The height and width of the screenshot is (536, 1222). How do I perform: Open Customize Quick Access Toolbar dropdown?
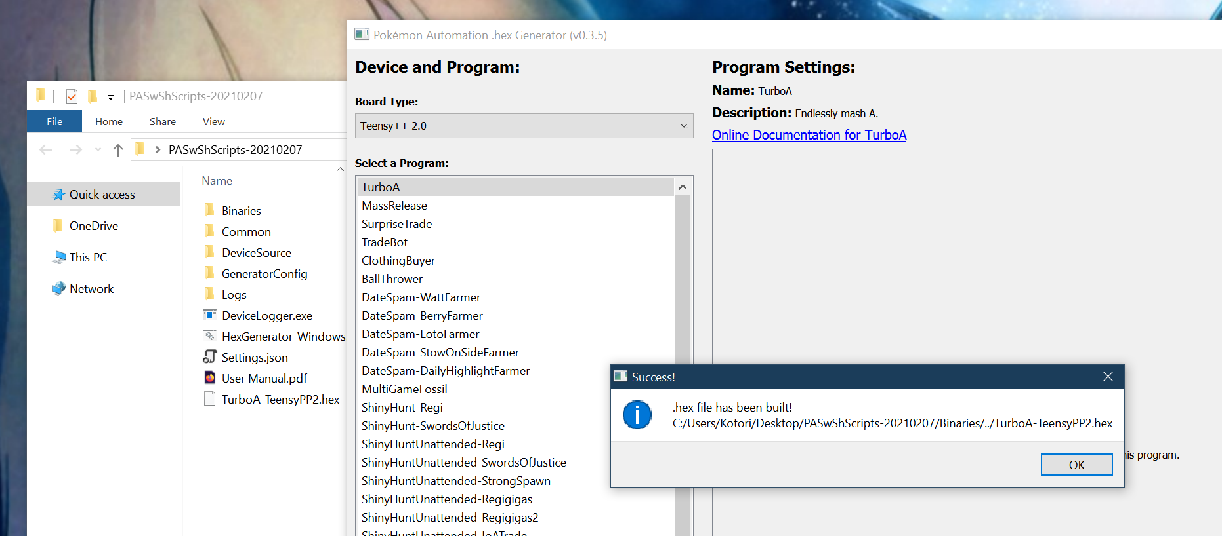tap(111, 97)
